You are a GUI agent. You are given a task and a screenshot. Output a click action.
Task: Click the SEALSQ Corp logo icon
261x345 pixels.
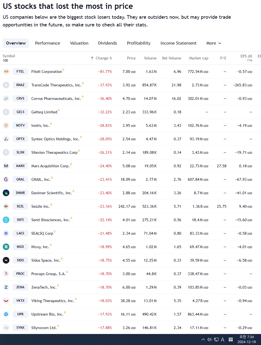point(6,233)
